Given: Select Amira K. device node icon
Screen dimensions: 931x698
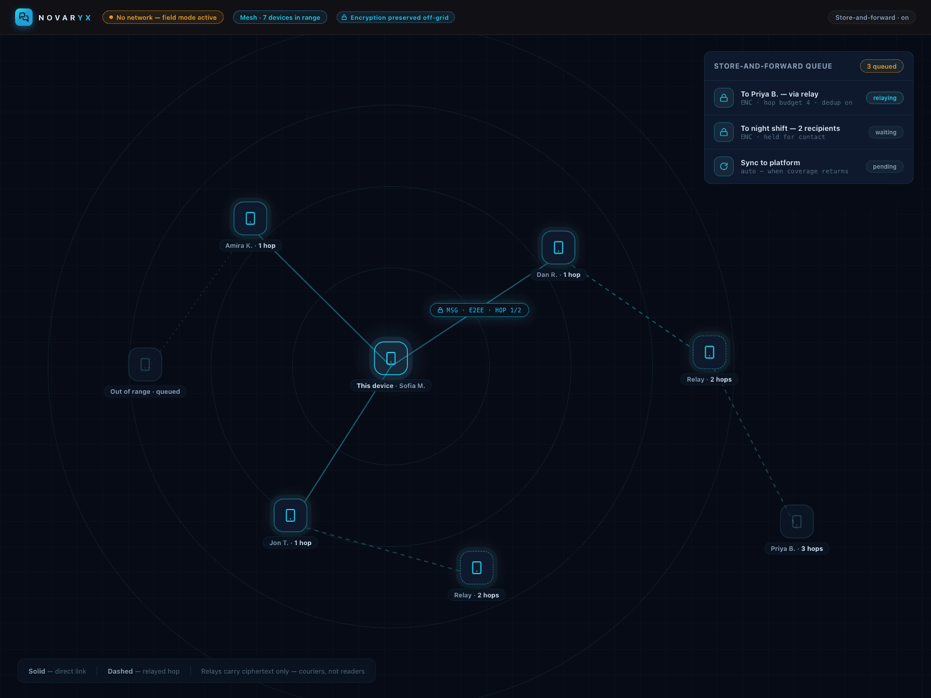Looking at the screenshot, I should pos(250,218).
